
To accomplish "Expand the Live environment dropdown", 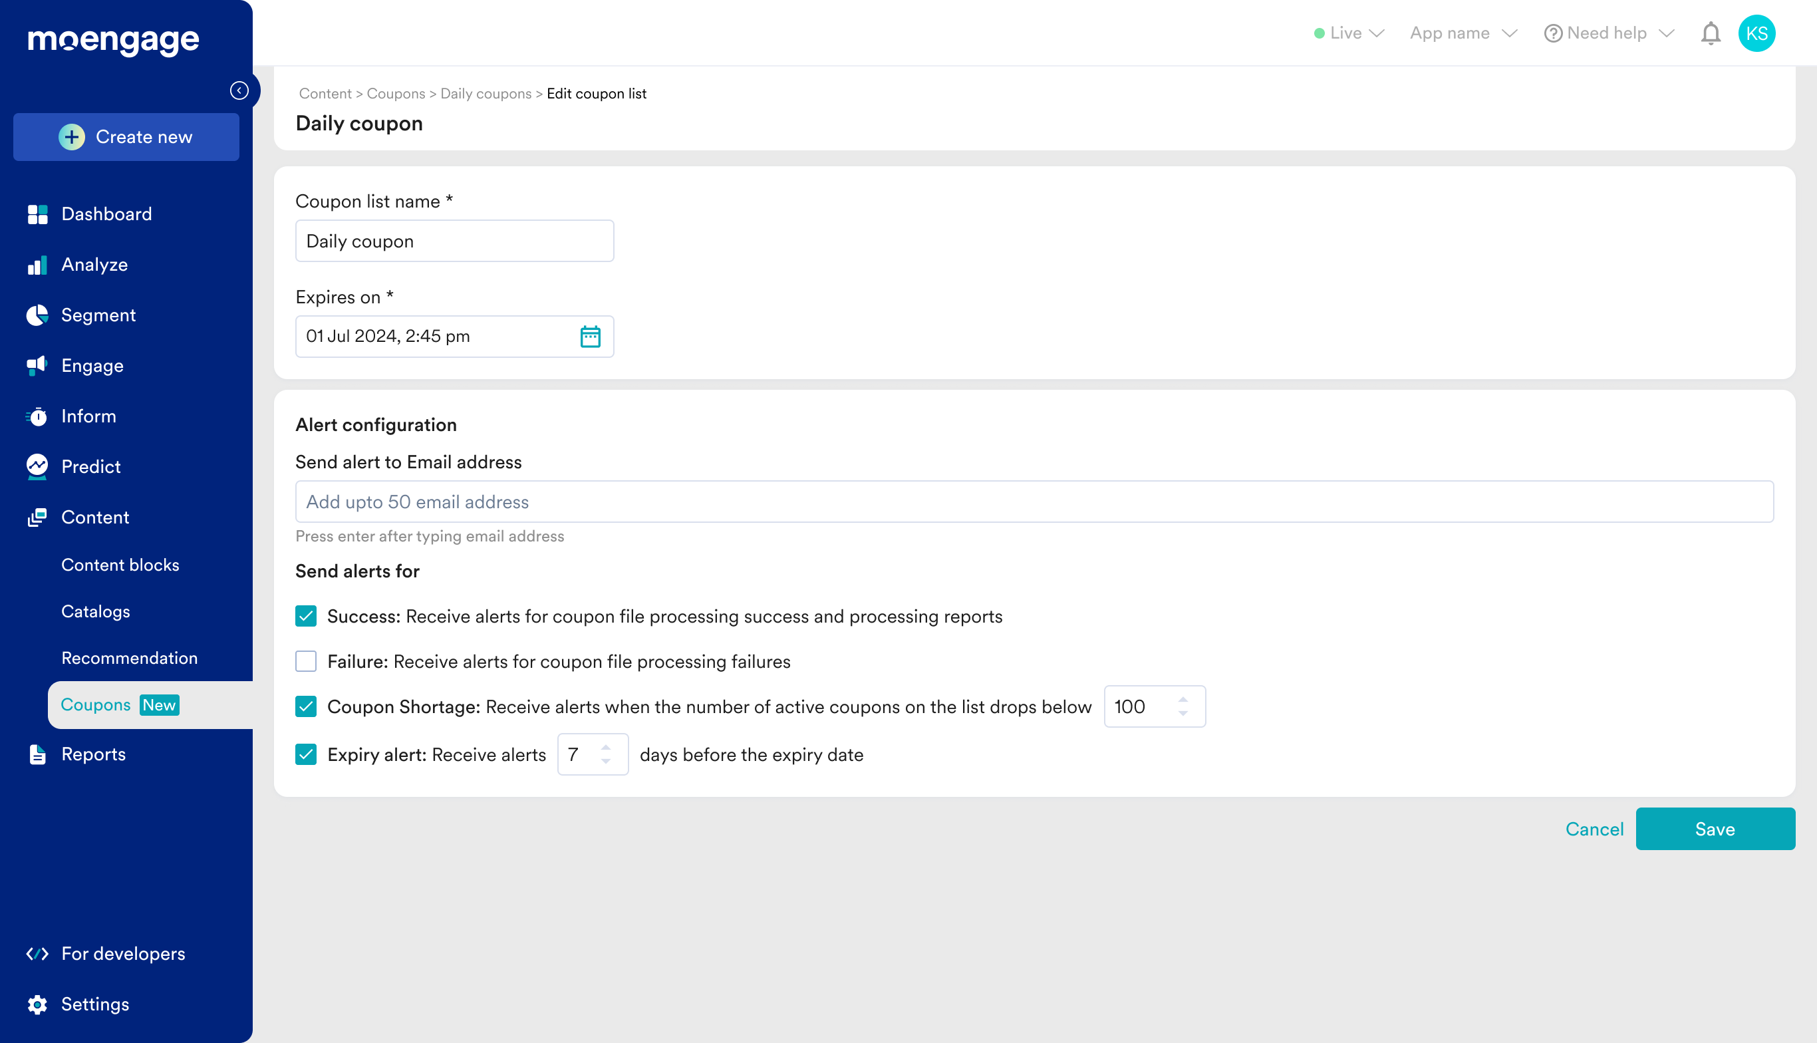I will pos(1349,34).
